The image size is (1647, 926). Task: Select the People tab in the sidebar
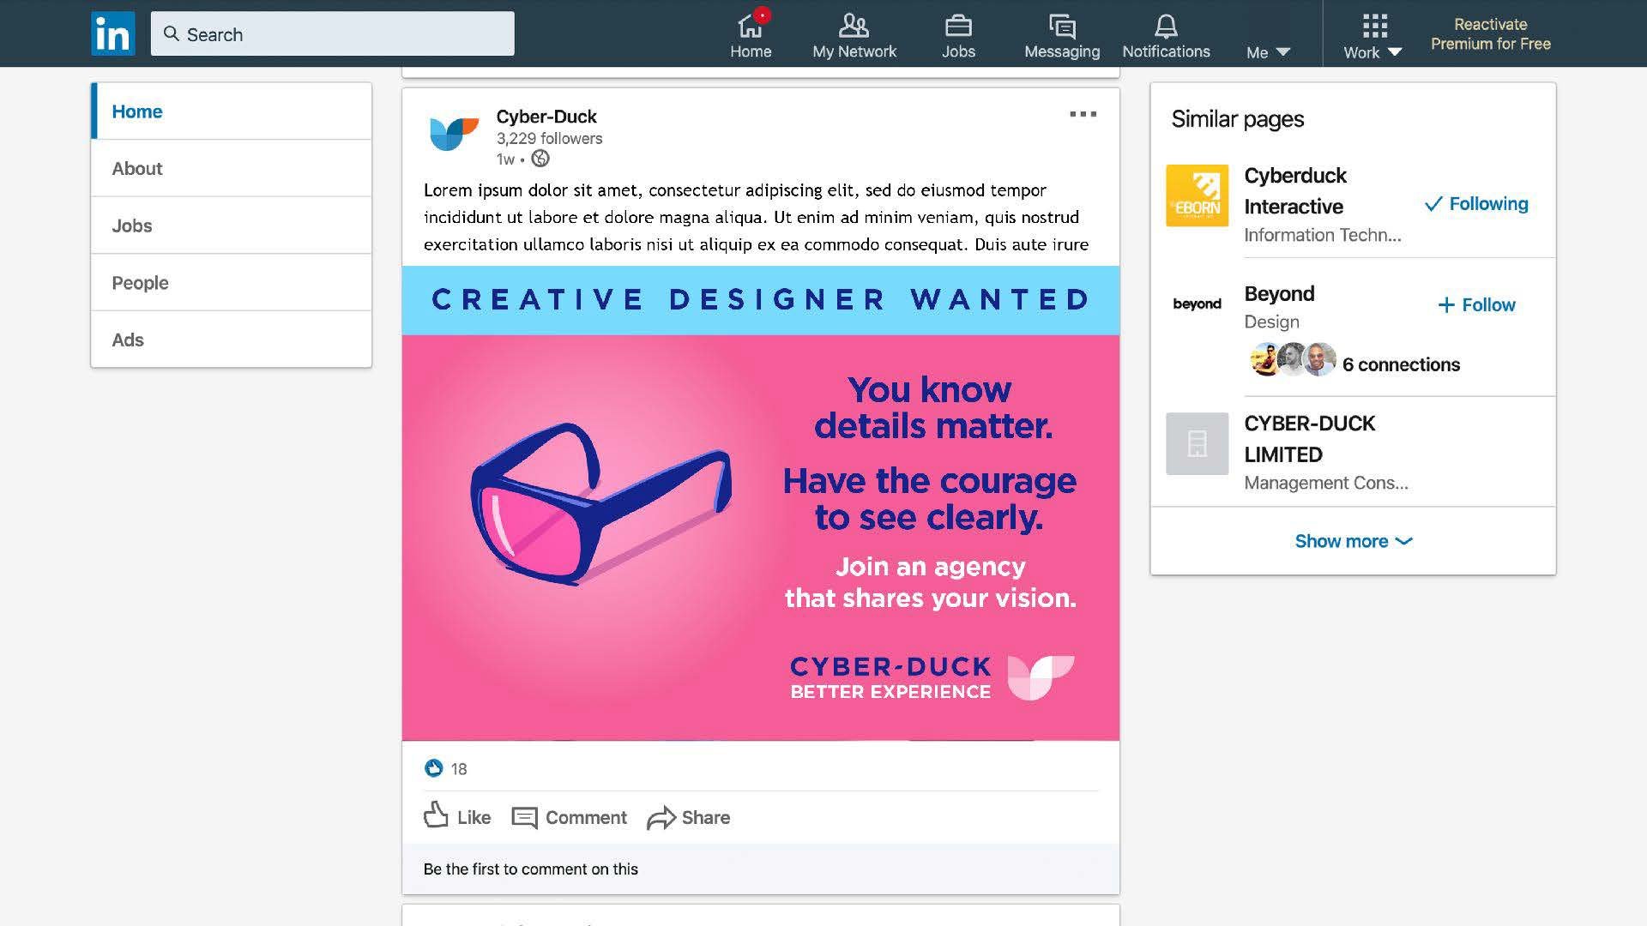tap(232, 282)
